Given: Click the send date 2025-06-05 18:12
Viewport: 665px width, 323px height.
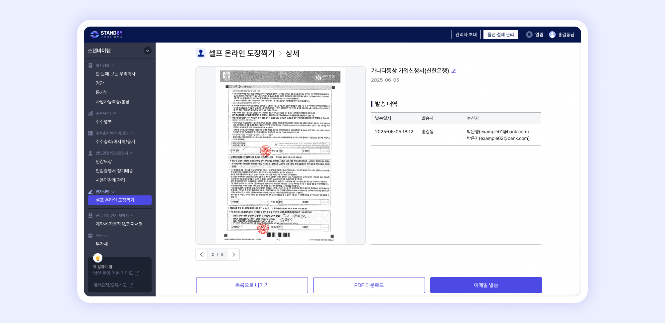Looking at the screenshot, I should pos(394,132).
